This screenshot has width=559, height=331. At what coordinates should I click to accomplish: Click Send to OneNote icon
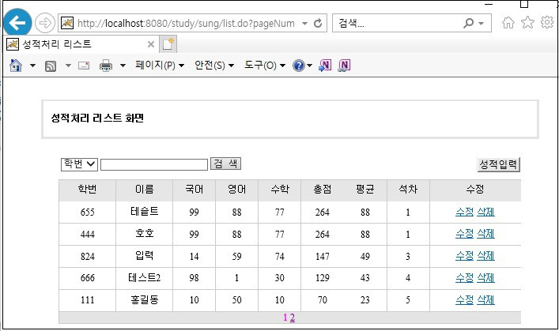[325, 66]
